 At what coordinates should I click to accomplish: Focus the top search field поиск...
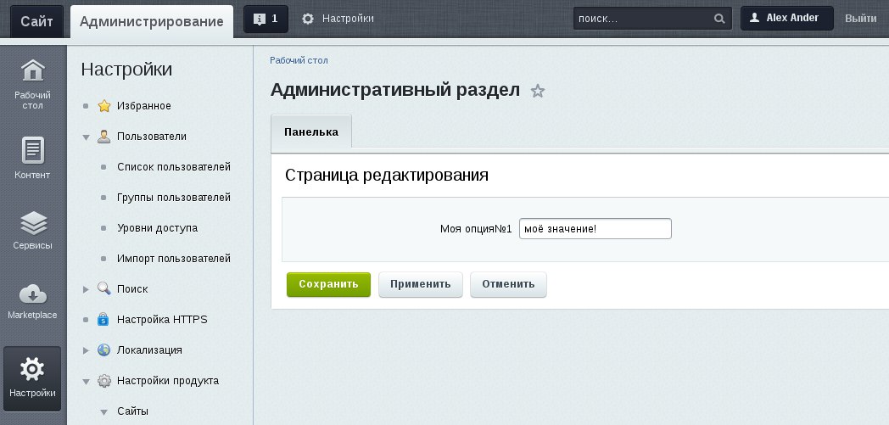[652, 19]
